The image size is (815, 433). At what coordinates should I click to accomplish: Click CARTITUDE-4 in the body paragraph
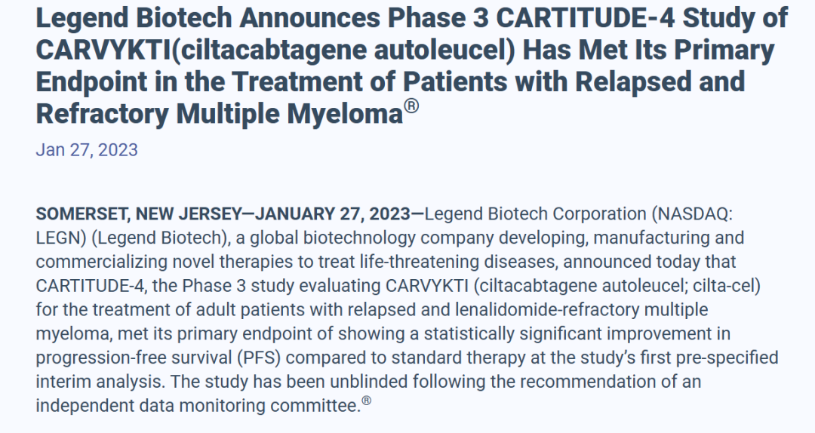tap(91, 286)
